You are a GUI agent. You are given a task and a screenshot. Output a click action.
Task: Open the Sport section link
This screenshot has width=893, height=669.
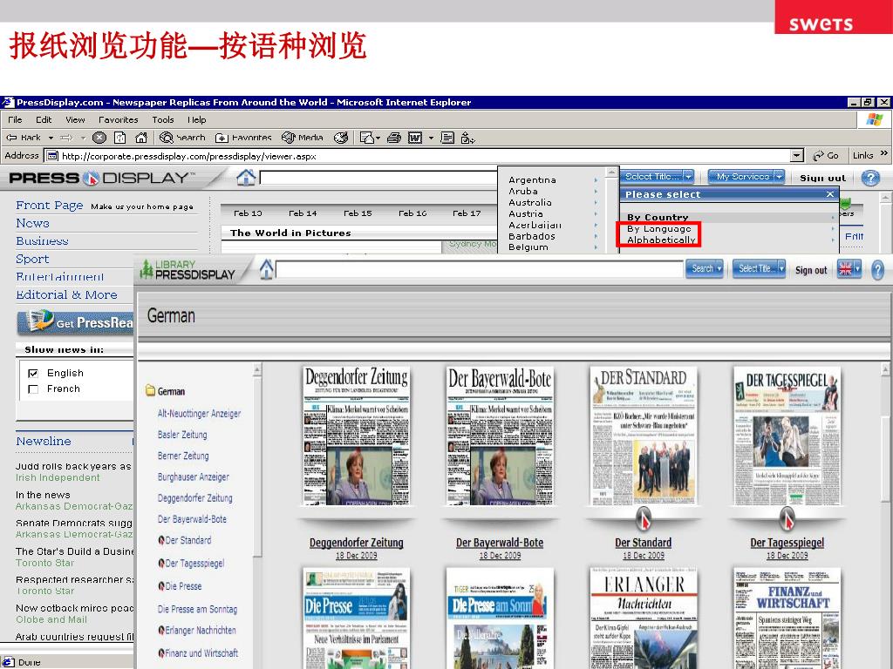point(32,259)
